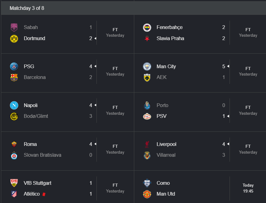The image size is (266, 203).
Task: Click VfB Stuttgart score of 1
Action: tap(91, 183)
